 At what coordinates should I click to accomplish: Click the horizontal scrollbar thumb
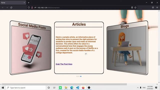pos(64,84)
